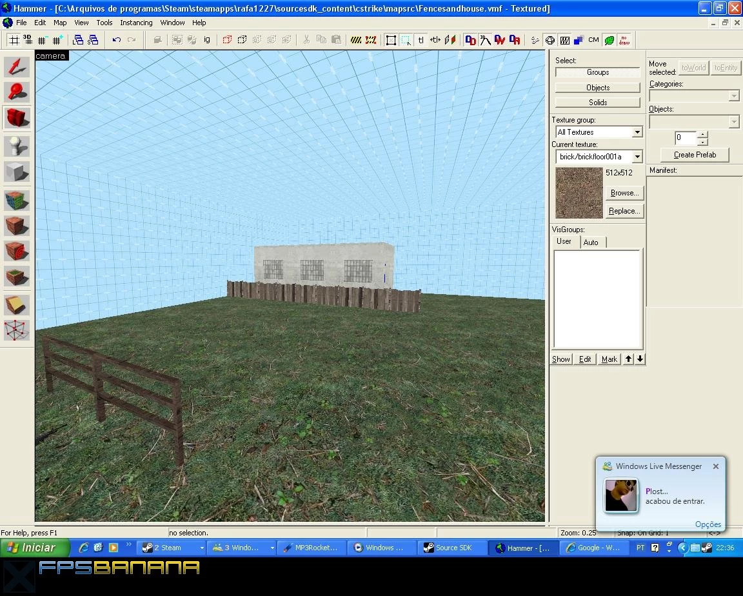The width and height of the screenshot is (743, 596).
Task: Click the Save Window State icon
Action: (x=94, y=40)
